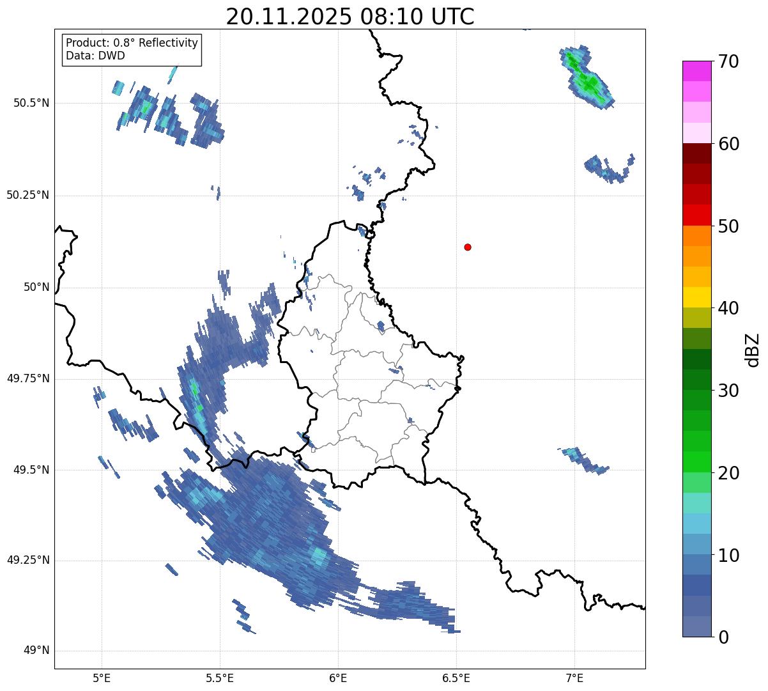Click the 6°E longitude tick label
Image resolution: width=768 pixels, height=691 pixels.
338,678
